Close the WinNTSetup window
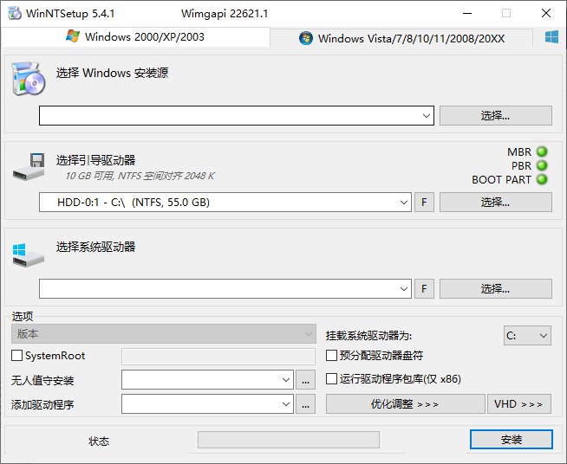The height and width of the screenshot is (464, 567). (546, 13)
